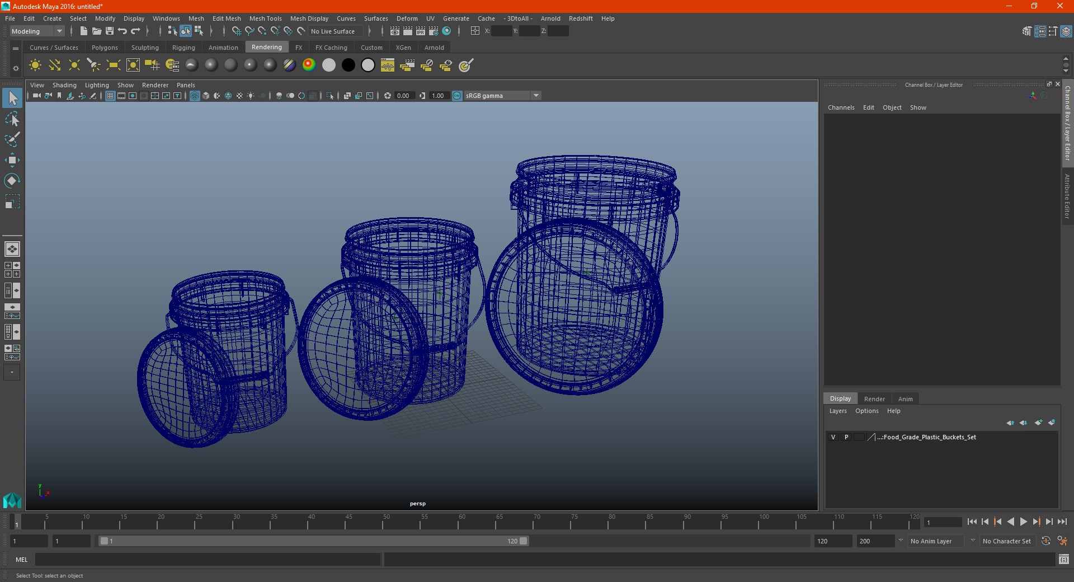Viewport: 1074px width, 582px height.
Task: Create a Directional Light from the shelf
Action: tap(55, 65)
